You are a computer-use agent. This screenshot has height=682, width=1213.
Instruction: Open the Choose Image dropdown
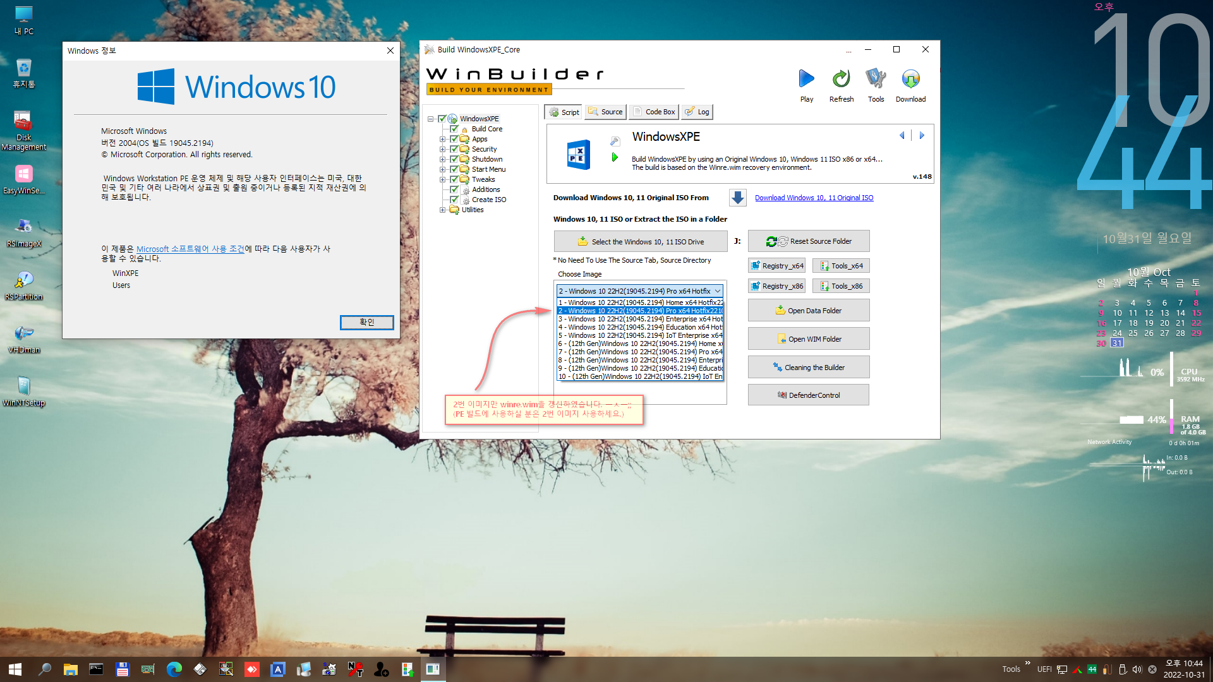click(x=639, y=291)
